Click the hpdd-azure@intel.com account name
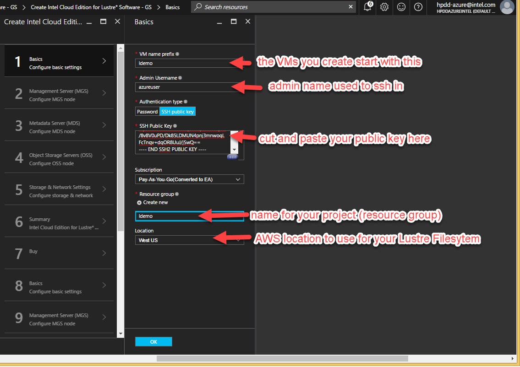Image resolution: width=520 pixels, height=367 pixels. 466,5
